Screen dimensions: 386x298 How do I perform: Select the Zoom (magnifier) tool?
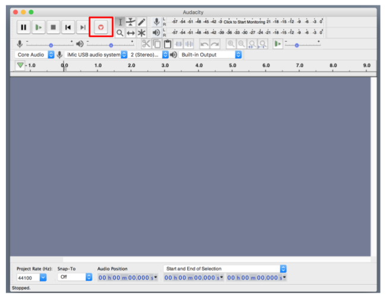point(120,33)
